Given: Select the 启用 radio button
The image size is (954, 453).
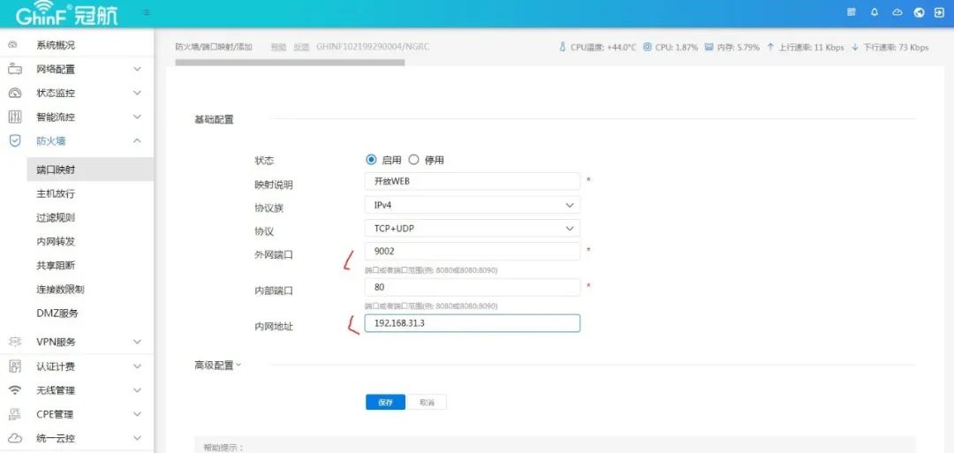Looking at the screenshot, I should tap(371, 160).
